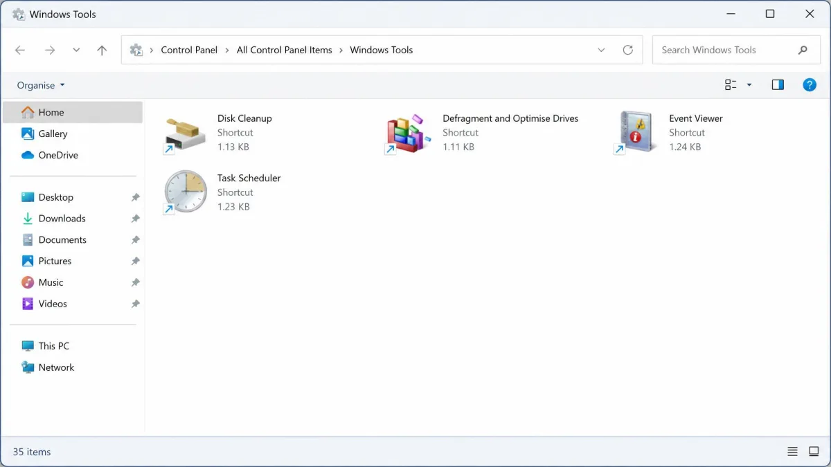The image size is (831, 467).
Task: Click the pin icon beside Downloads
Action: [x=136, y=219]
